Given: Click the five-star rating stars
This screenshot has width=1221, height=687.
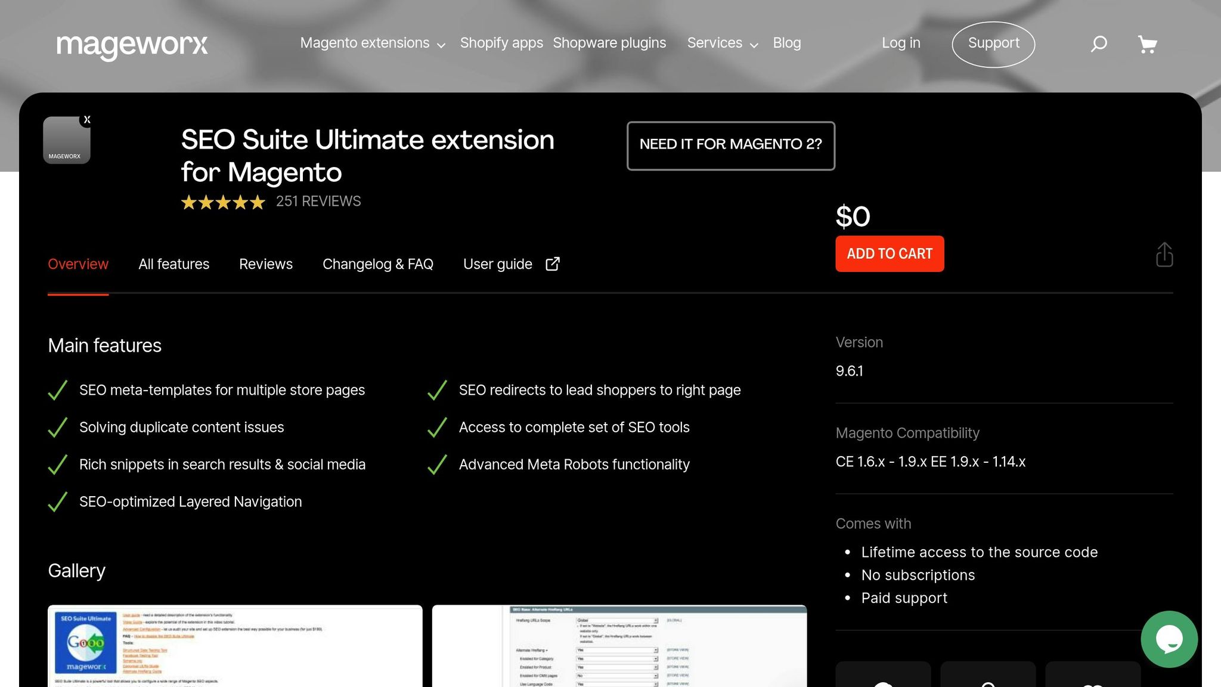Looking at the screenshot, I should coord(222,202).
